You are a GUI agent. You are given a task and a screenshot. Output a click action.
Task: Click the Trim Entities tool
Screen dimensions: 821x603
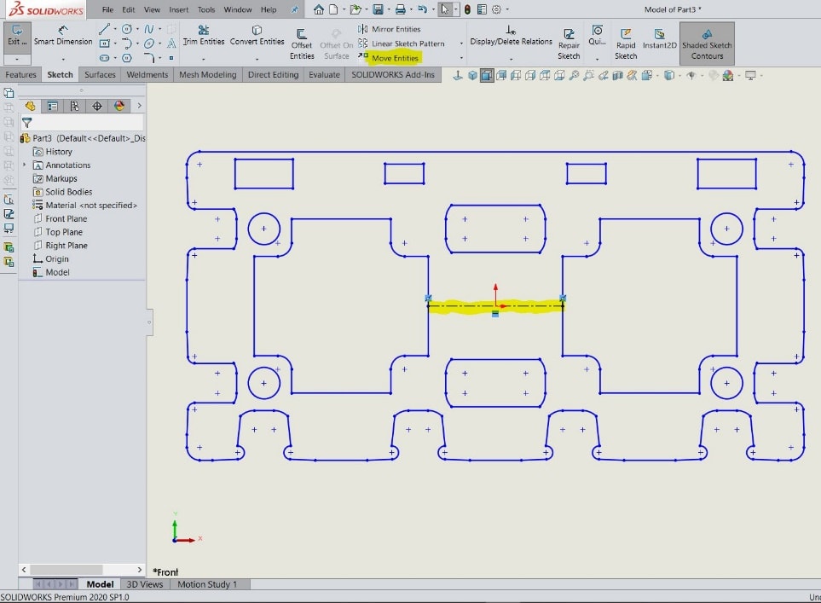(203, 35)
